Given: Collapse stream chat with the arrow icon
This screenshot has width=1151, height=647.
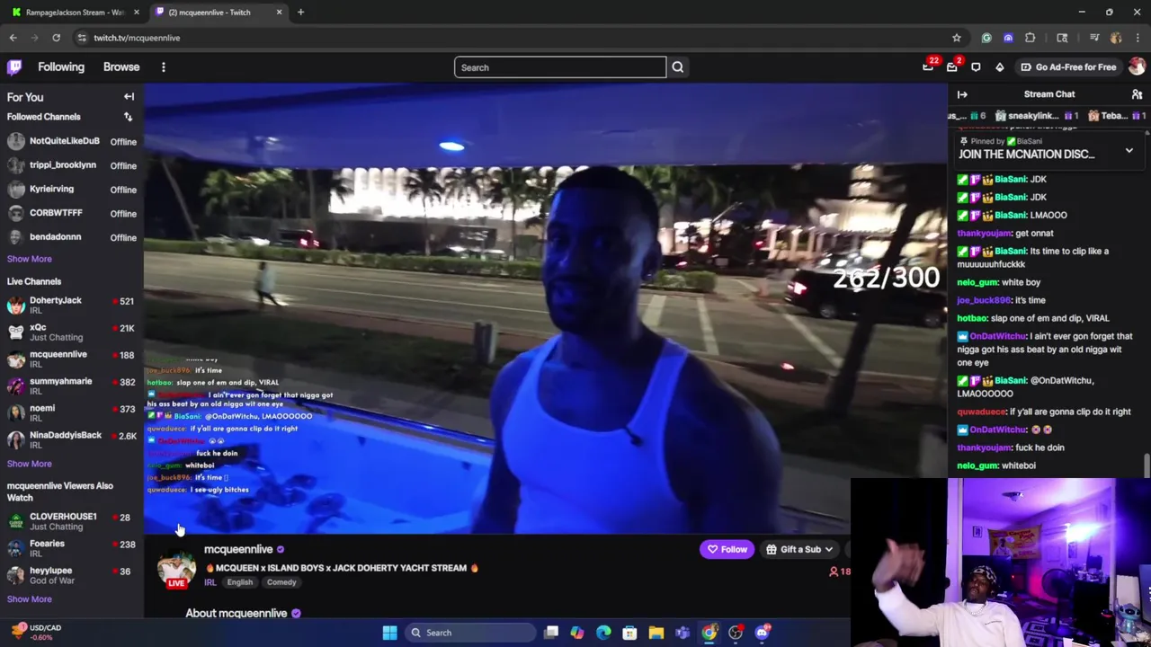Looking at the screenshot, I should point(962,94).
